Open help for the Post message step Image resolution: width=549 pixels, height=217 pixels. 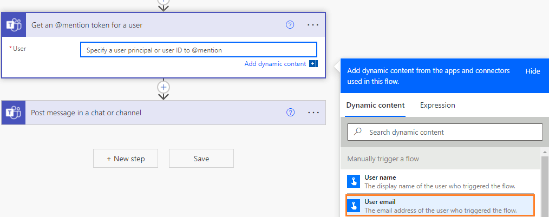[x=290, y=113]
